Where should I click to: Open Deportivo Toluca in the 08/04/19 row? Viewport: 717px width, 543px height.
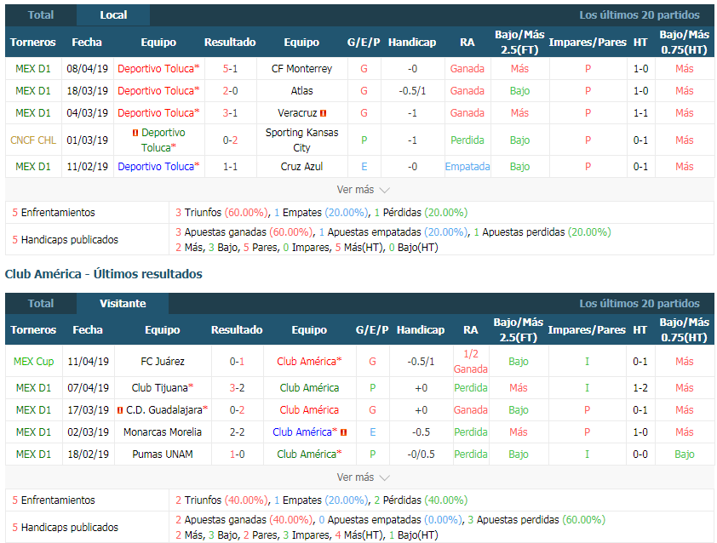pos(156,69)
